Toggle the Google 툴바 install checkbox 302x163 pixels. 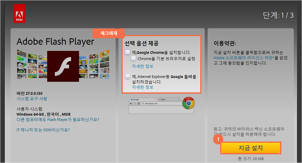tap(128, 76)
